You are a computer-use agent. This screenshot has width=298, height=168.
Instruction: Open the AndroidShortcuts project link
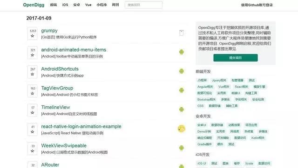coord(60,69)
